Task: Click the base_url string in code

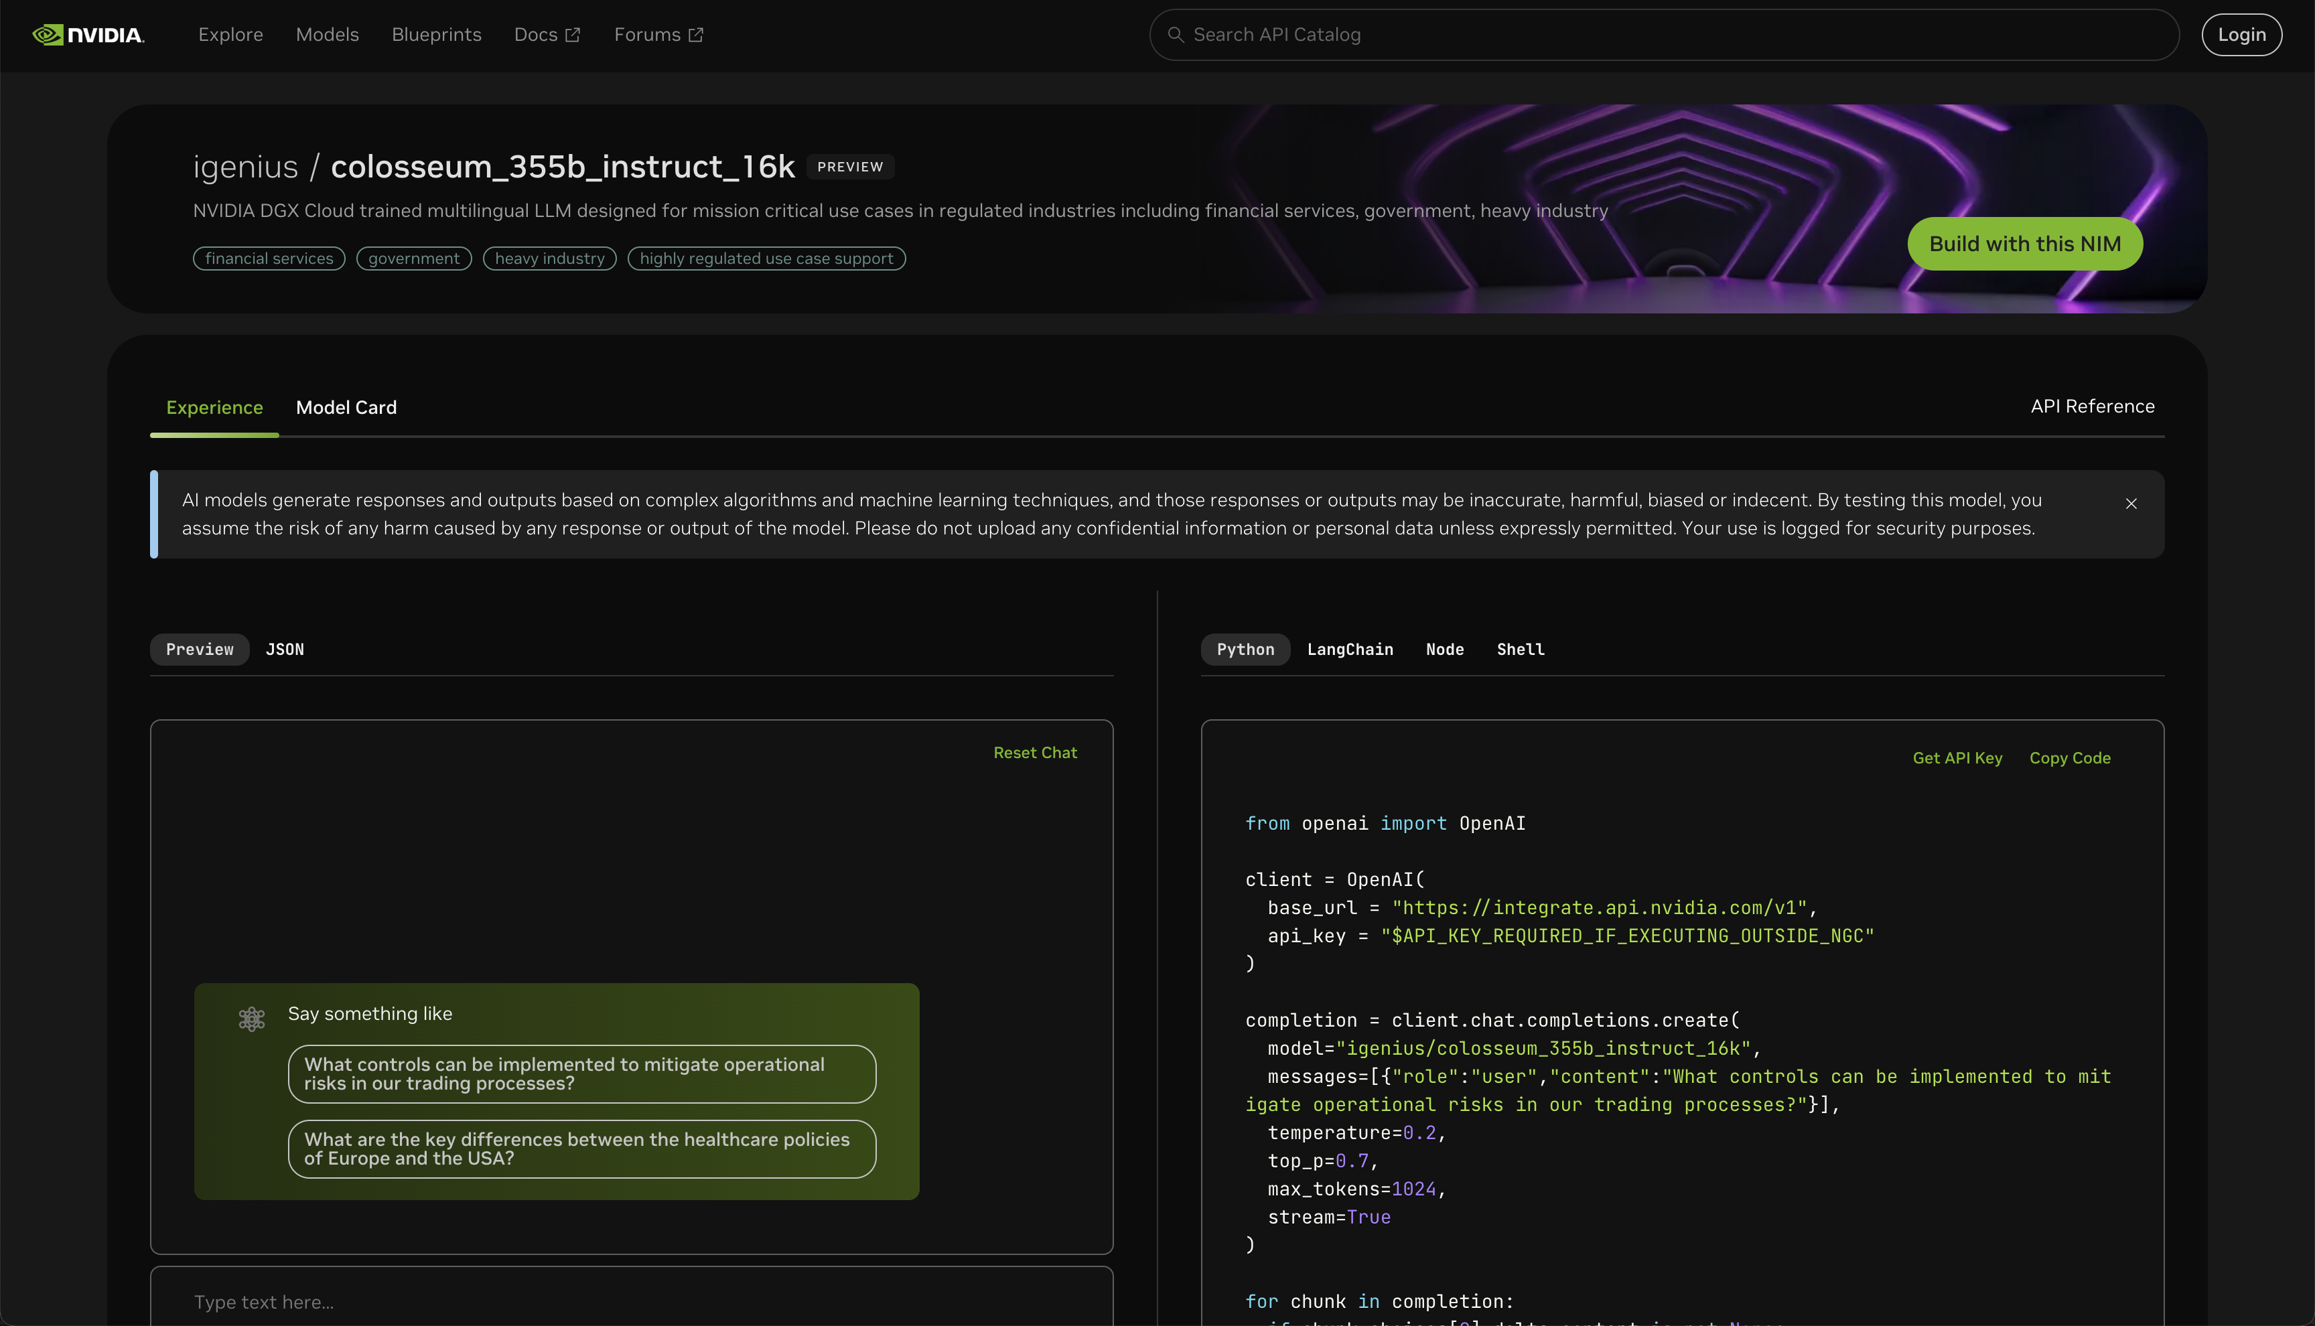Action: click(x=1599, y=907)
